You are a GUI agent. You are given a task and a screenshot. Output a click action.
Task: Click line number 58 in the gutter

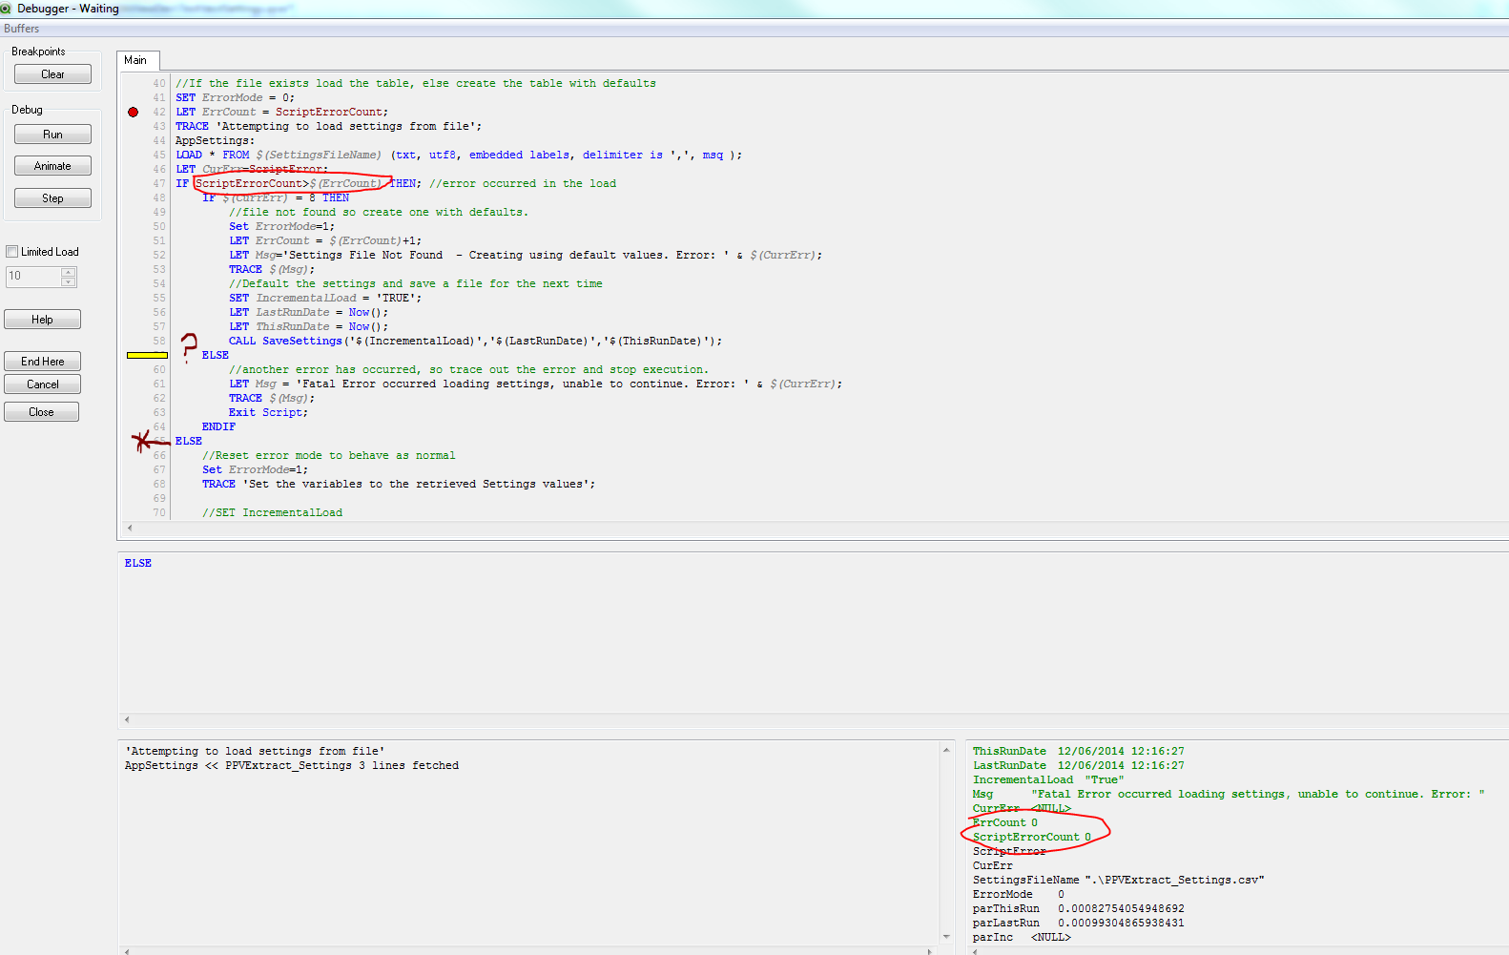coord(159,341)
